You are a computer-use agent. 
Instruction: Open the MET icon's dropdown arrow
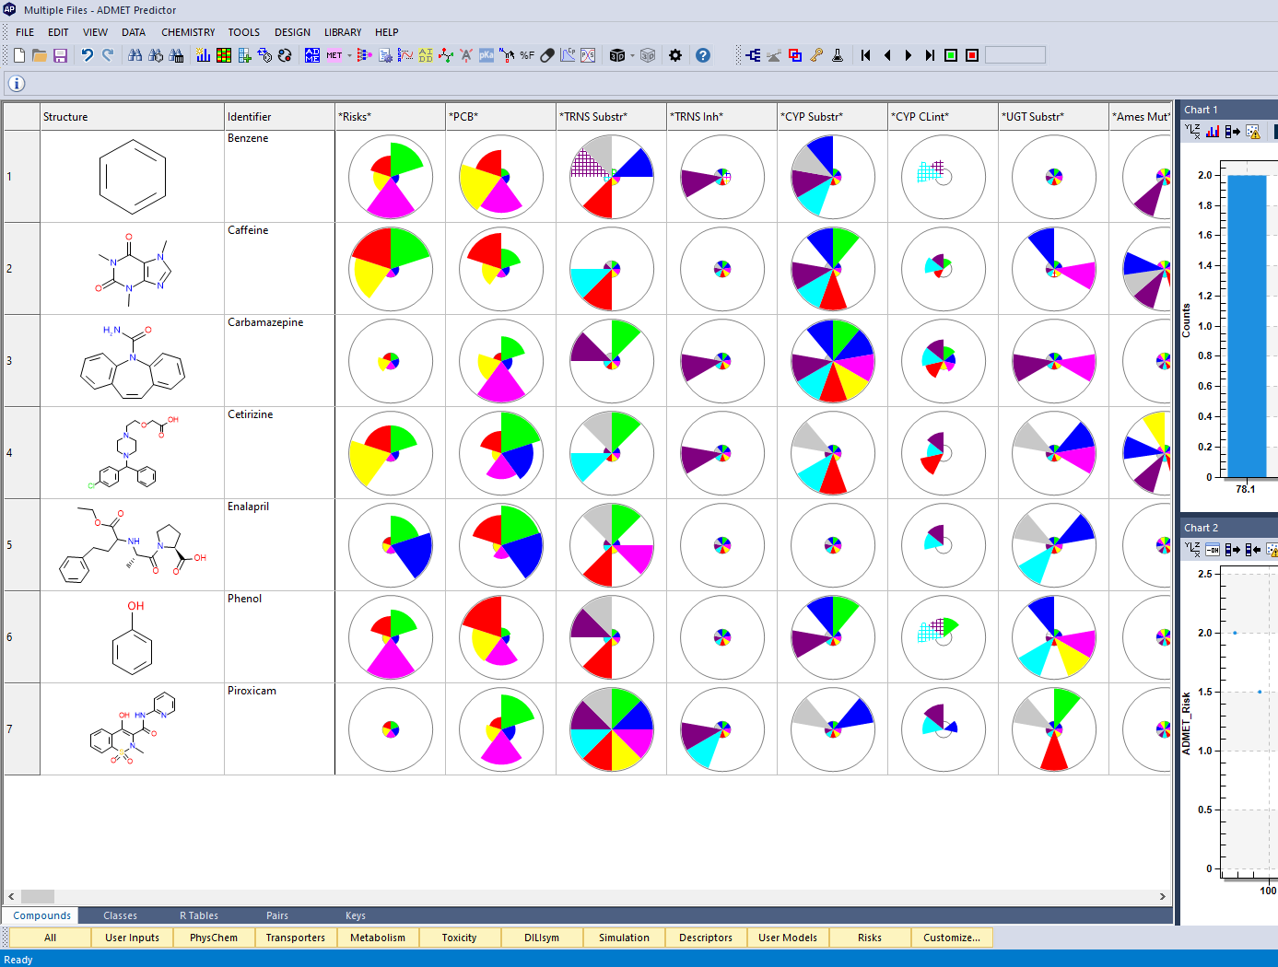click(348, 55)
